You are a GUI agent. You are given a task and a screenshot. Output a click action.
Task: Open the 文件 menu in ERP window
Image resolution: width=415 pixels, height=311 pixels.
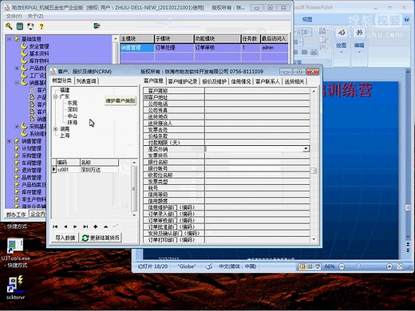(14, 16)
